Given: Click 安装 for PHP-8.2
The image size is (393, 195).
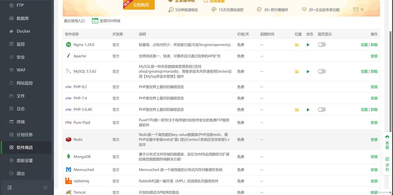Looking at the screenshot, I should (x=374, y=87).
